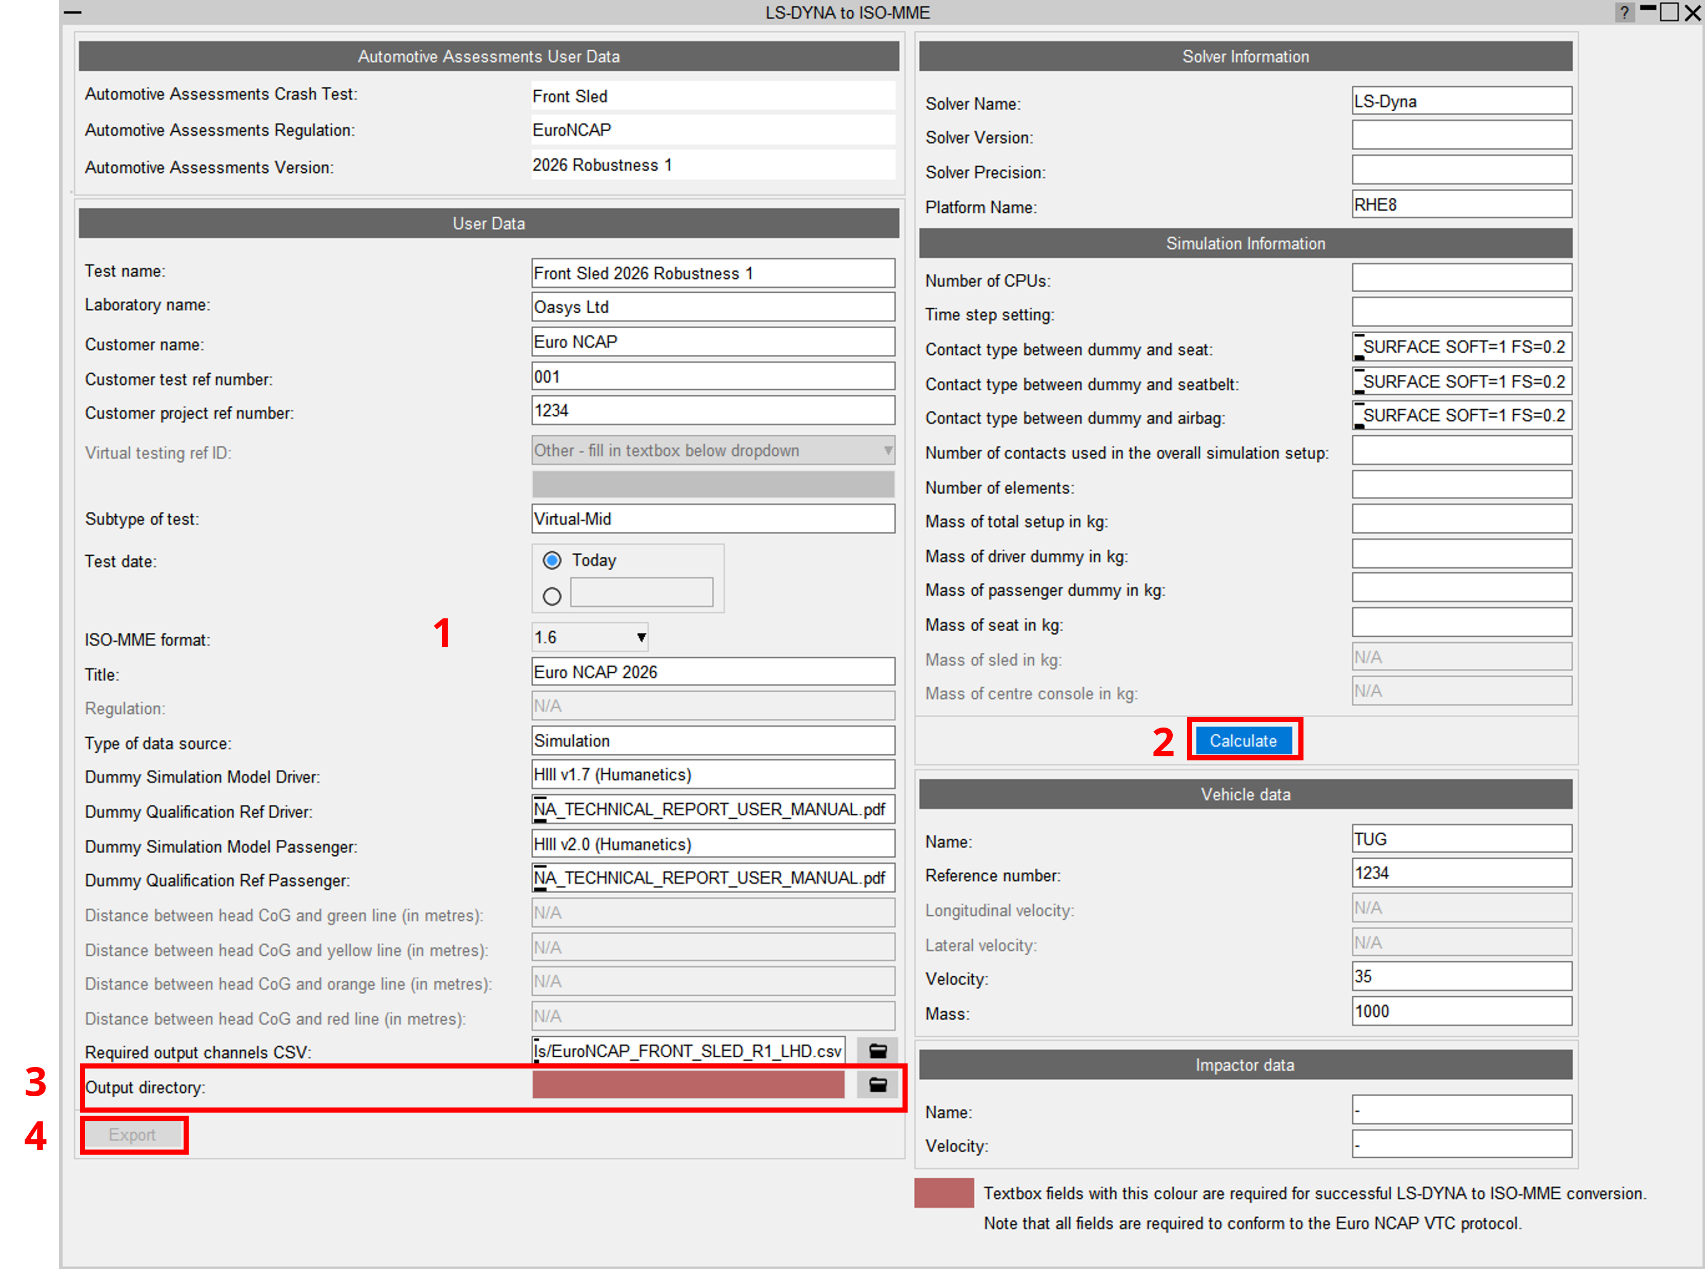The image size is (1705, 1269).
Task: Click the Impactor data Name field
Action: [x=1462, y=1109]
